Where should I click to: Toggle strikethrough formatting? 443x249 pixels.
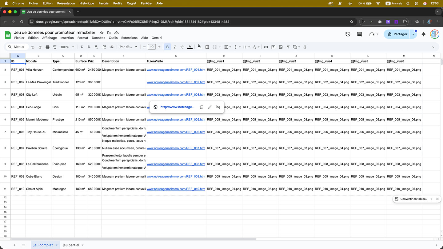pyautogui.click(x=182, y=47)
